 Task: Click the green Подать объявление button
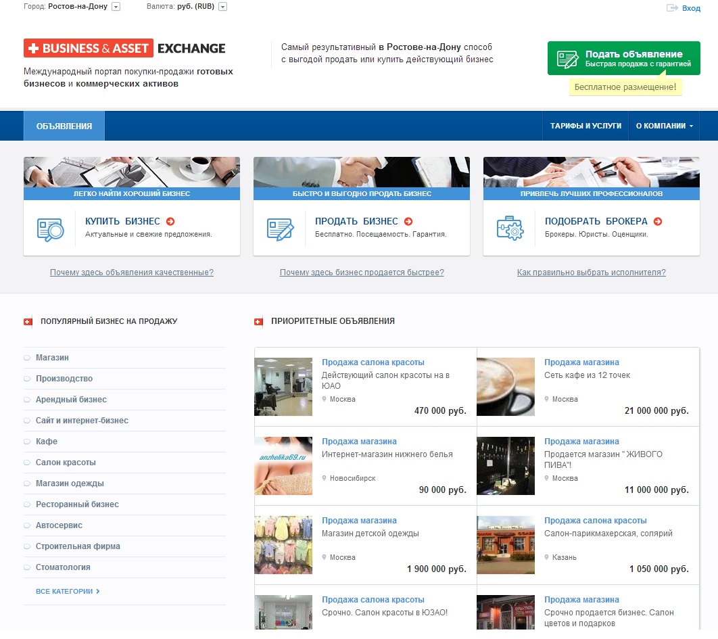click(x=623, y=58)
